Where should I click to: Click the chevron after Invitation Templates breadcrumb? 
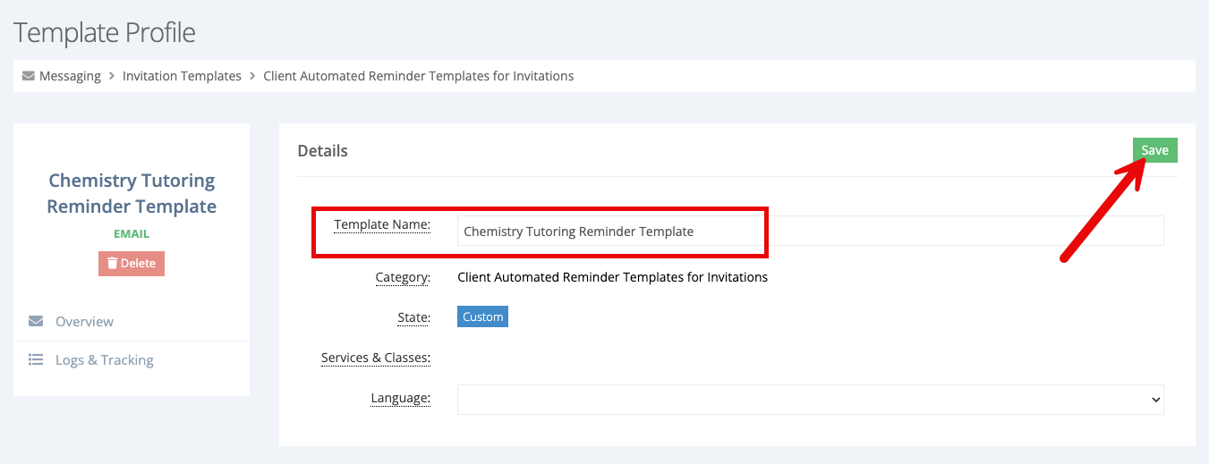pyautogui.click(x=252, y=76)
